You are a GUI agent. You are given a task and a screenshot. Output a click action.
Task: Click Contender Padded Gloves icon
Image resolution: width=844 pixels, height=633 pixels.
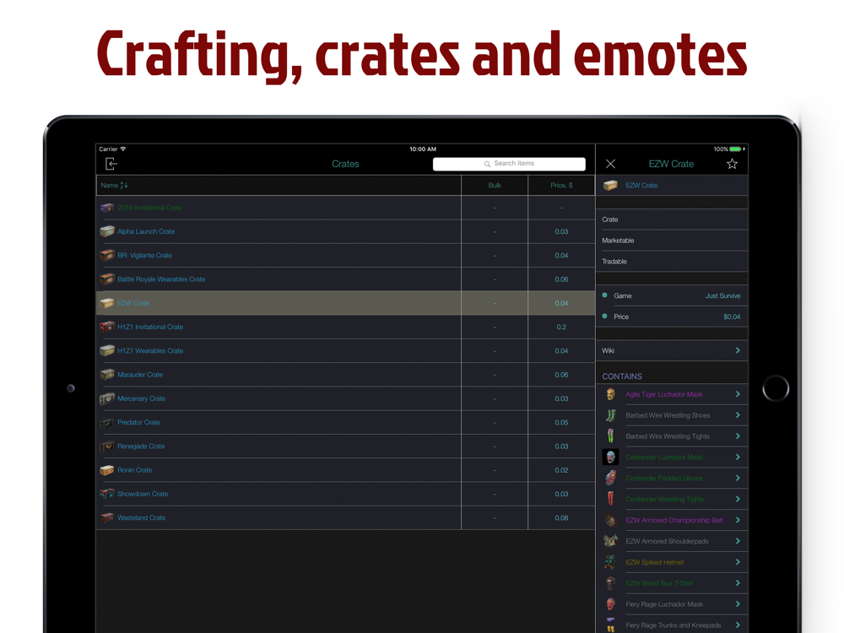610,478
